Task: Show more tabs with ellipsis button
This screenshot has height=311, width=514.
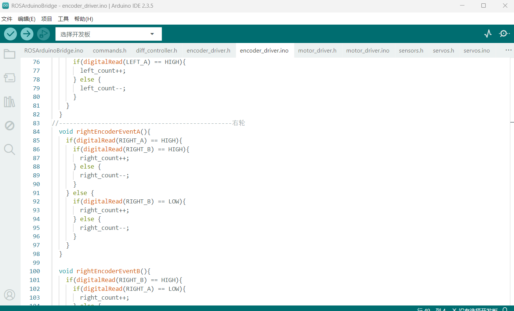Action: coord(508,50)
